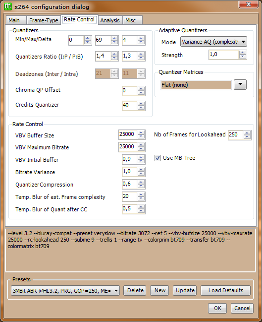Viewport: 262px width, 322px height.
Task: Click the New preset button
Action: [159, 290]
